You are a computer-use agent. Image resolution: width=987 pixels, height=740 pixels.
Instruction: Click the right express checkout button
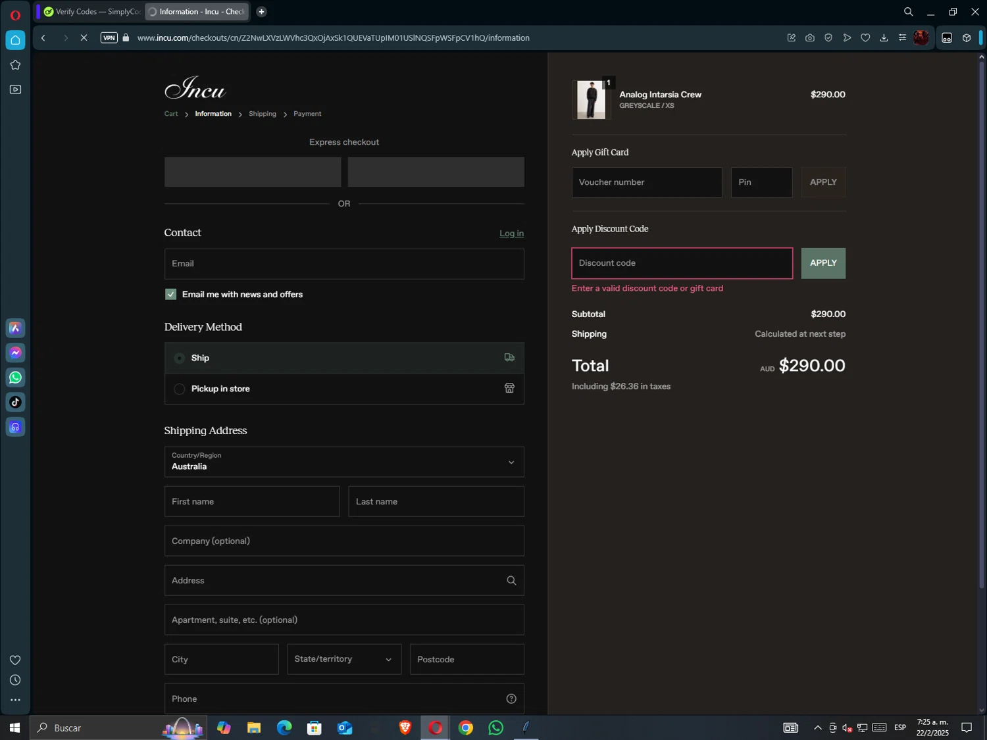point(436,172)
